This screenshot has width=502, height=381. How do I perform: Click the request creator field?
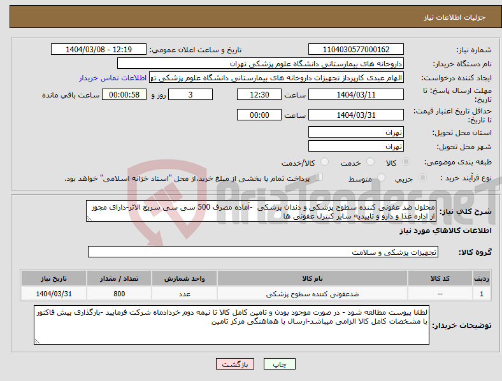[x=276, y=78]
